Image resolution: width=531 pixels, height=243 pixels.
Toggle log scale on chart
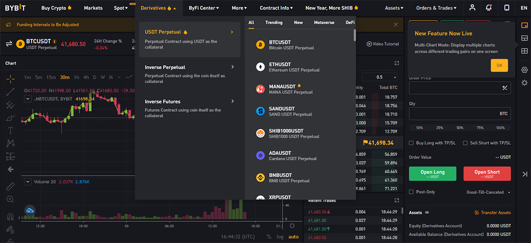[x=280, y=237]
